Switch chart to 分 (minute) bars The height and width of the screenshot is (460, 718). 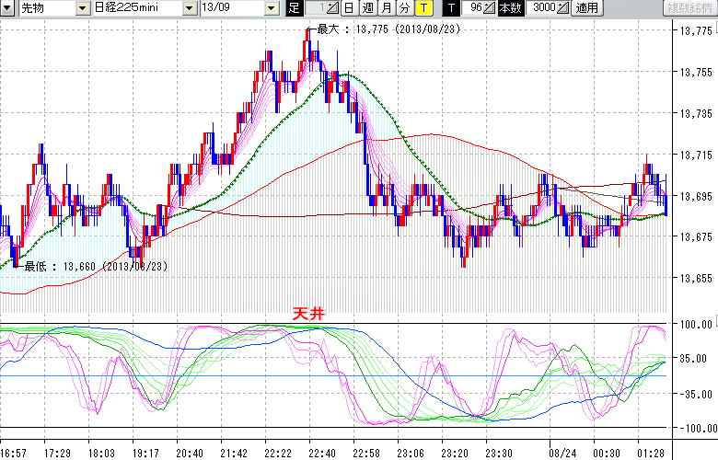pyautogui.click(x=404, y=8)
